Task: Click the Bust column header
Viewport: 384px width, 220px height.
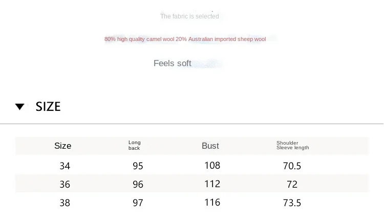Action: [210, 146]
